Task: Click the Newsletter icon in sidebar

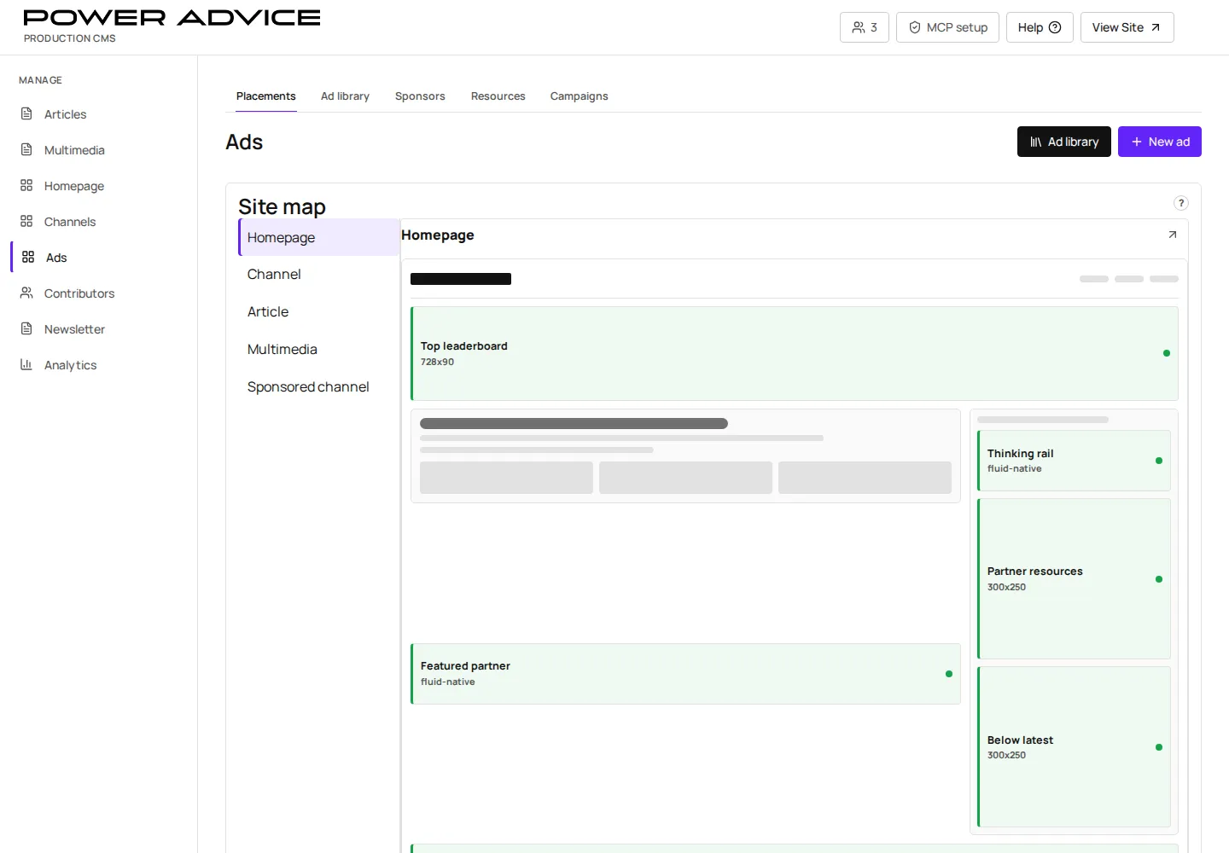Action: point(26,328)
